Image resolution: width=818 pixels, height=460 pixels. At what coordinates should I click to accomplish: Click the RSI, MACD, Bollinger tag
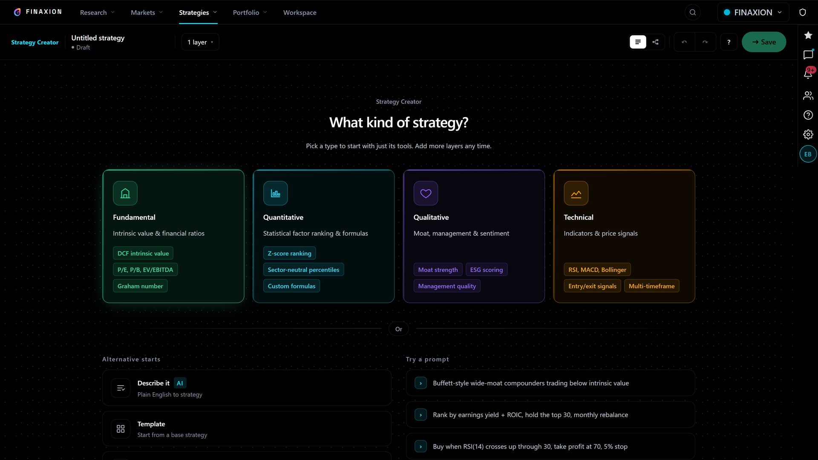point(597,270)
